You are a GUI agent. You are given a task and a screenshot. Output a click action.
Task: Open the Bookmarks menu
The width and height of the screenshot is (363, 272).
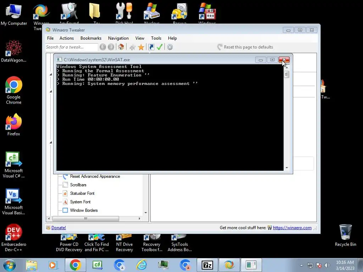tap(91, 38)
